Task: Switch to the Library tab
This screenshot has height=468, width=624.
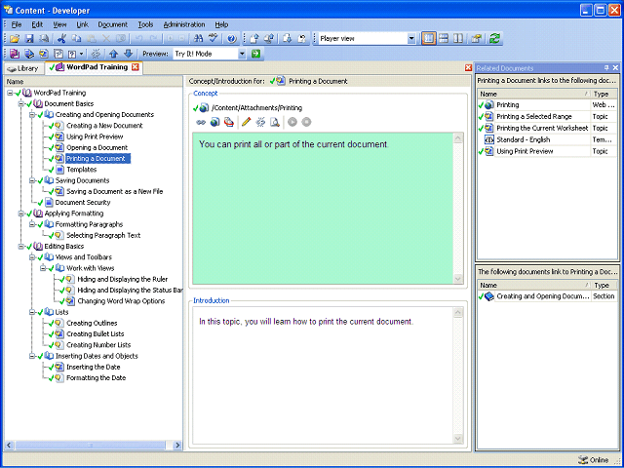Action: tap(22, 68)
